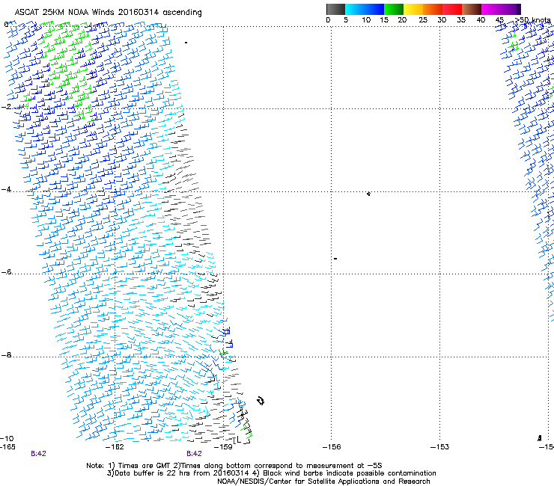554x486 pixels.
Task: Click the '-6' latitude axis label
Action: click(x=6, y=272)
